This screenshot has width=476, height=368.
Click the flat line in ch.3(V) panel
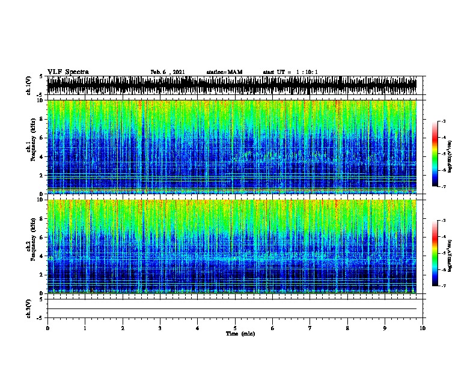tap(232, 309)
